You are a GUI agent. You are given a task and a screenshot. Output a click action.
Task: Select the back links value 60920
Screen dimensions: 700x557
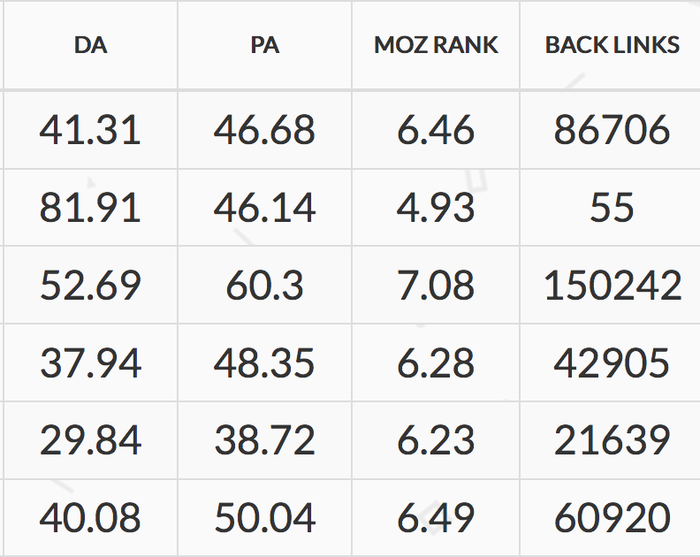(612, 517)
